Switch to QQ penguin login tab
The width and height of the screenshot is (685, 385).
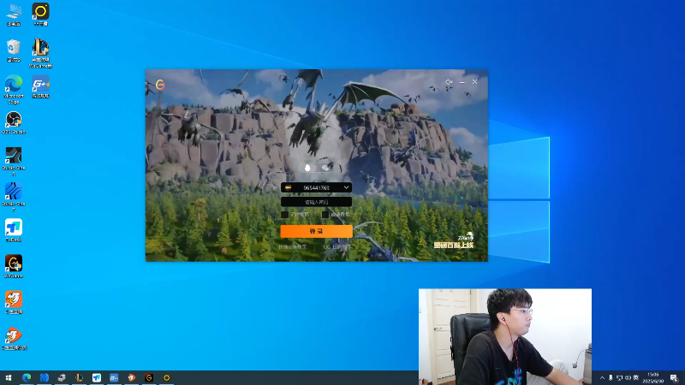click(307, 168)
